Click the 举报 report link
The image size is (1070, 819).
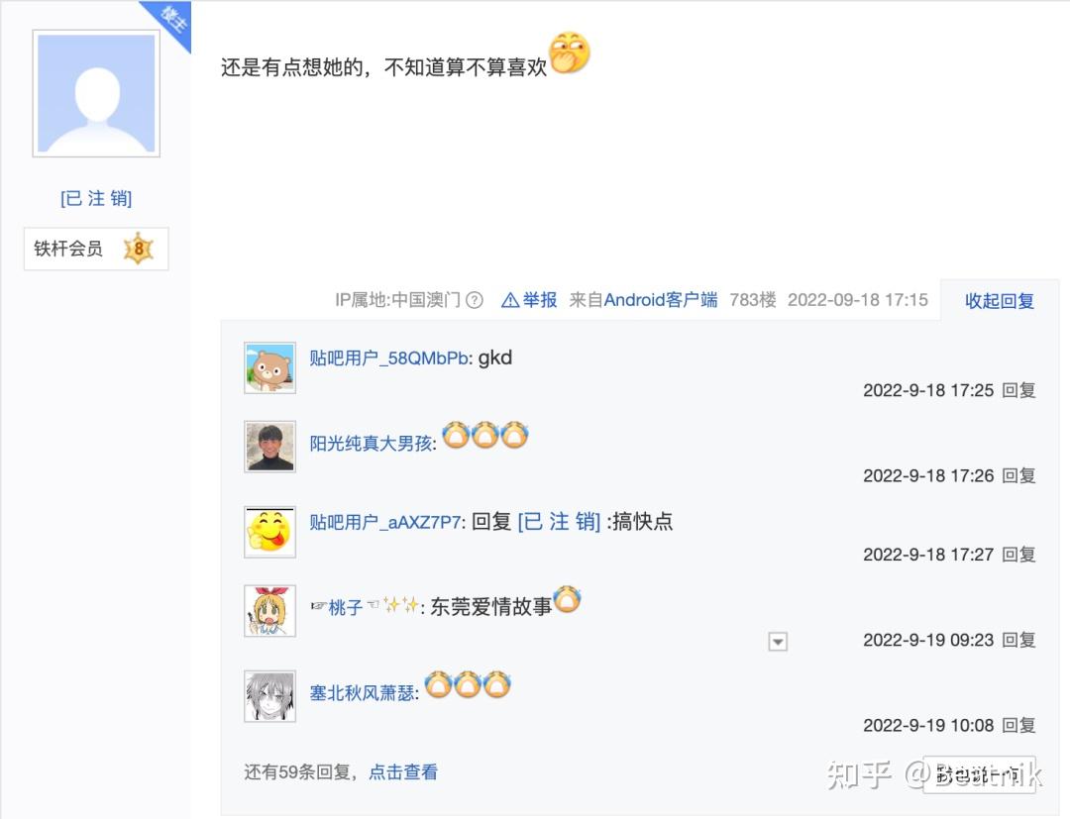540,300
